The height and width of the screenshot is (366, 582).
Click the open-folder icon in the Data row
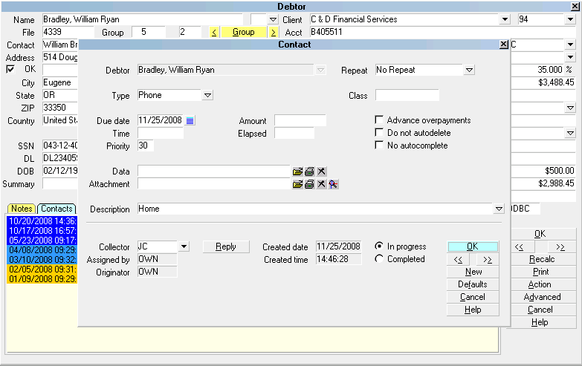297,171
